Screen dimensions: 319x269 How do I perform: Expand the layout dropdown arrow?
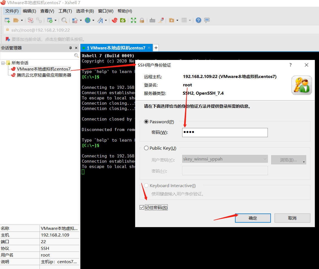pyautogui.click(x=190, y=20)
